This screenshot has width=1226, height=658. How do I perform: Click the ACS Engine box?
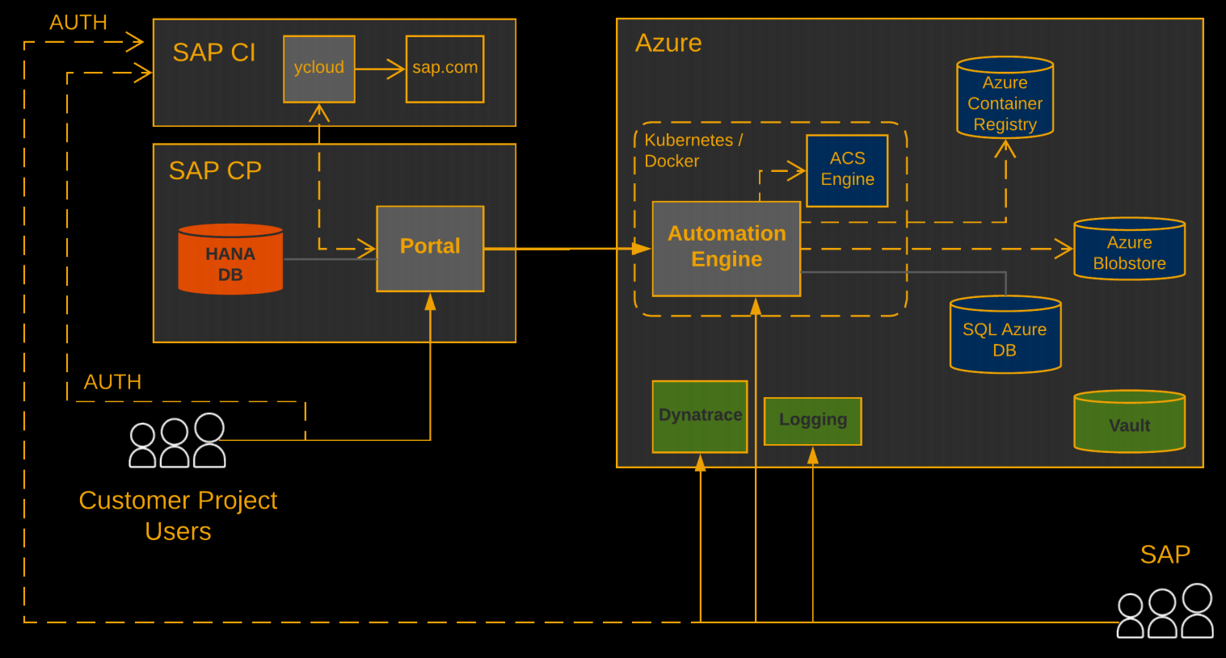[x=847, y=170]
